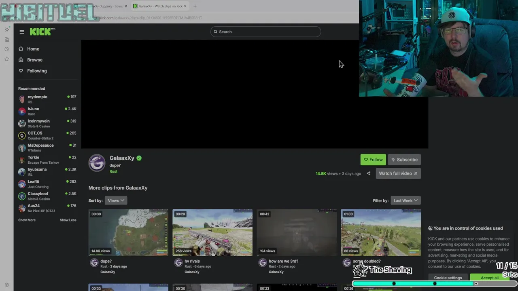
Task: Open the Sort by Views dropdown
Action: click(116, 200)
